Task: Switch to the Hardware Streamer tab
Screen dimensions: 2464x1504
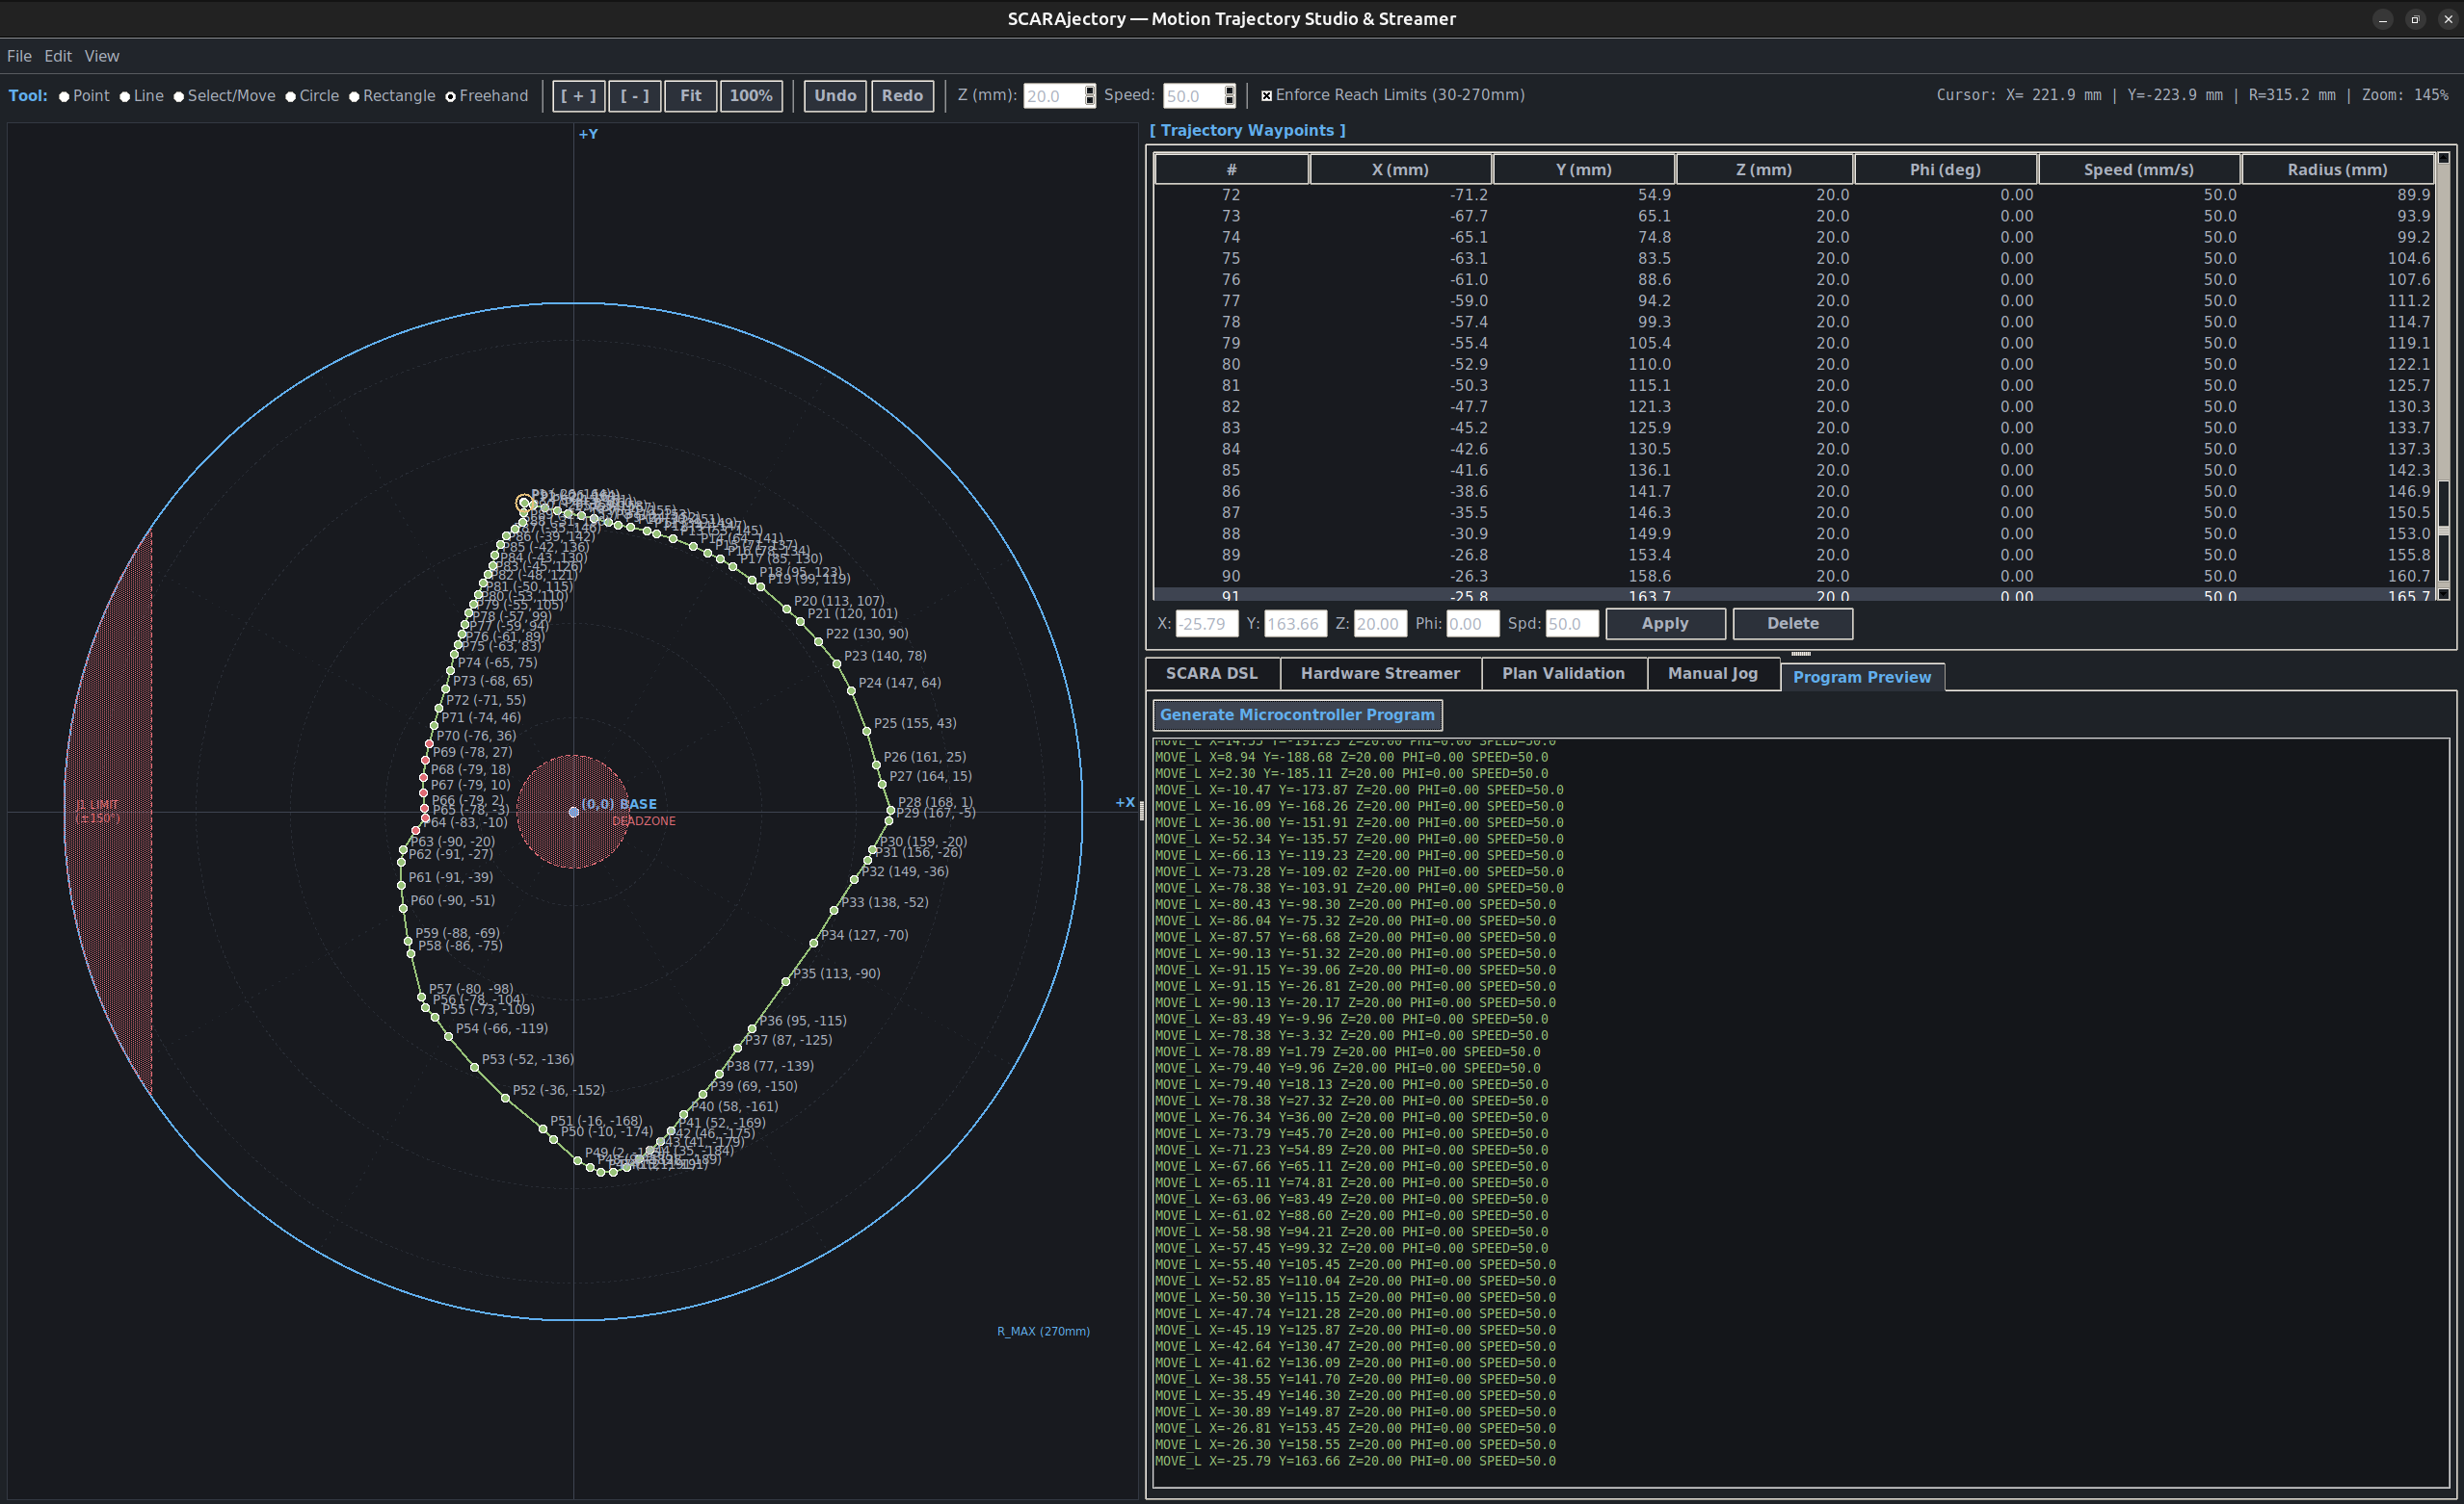Action: point(1380,674)
